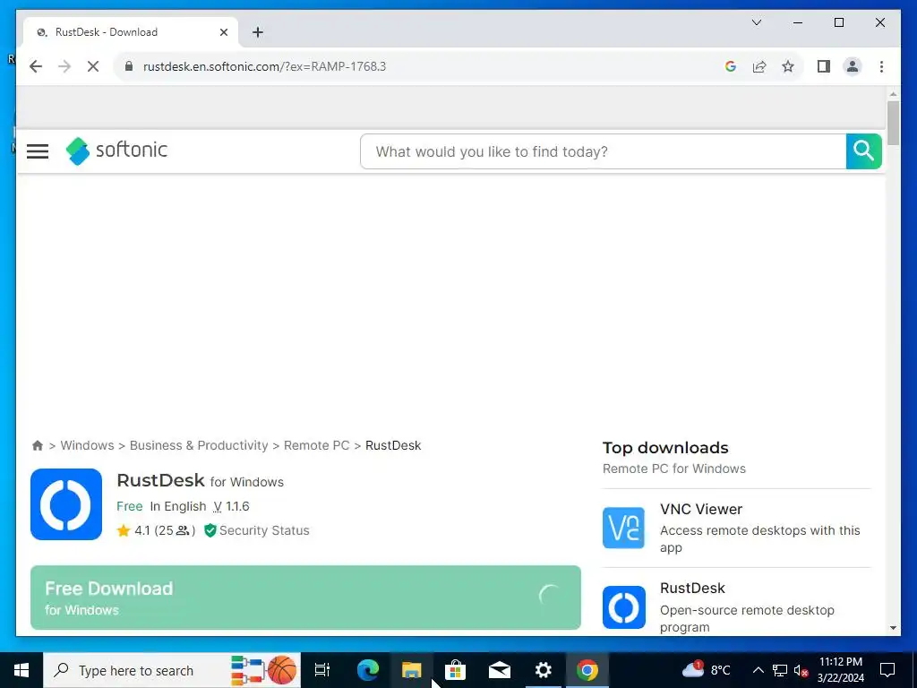This screenshot has height=688, width=917.
Task: Click the vertical scrollbar thumb
Action: point(893,123)
